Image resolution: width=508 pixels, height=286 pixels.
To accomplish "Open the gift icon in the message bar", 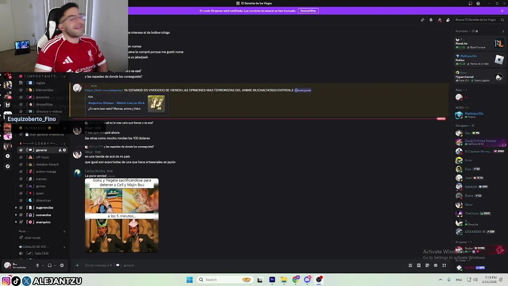I will click(x=410, y=265).
